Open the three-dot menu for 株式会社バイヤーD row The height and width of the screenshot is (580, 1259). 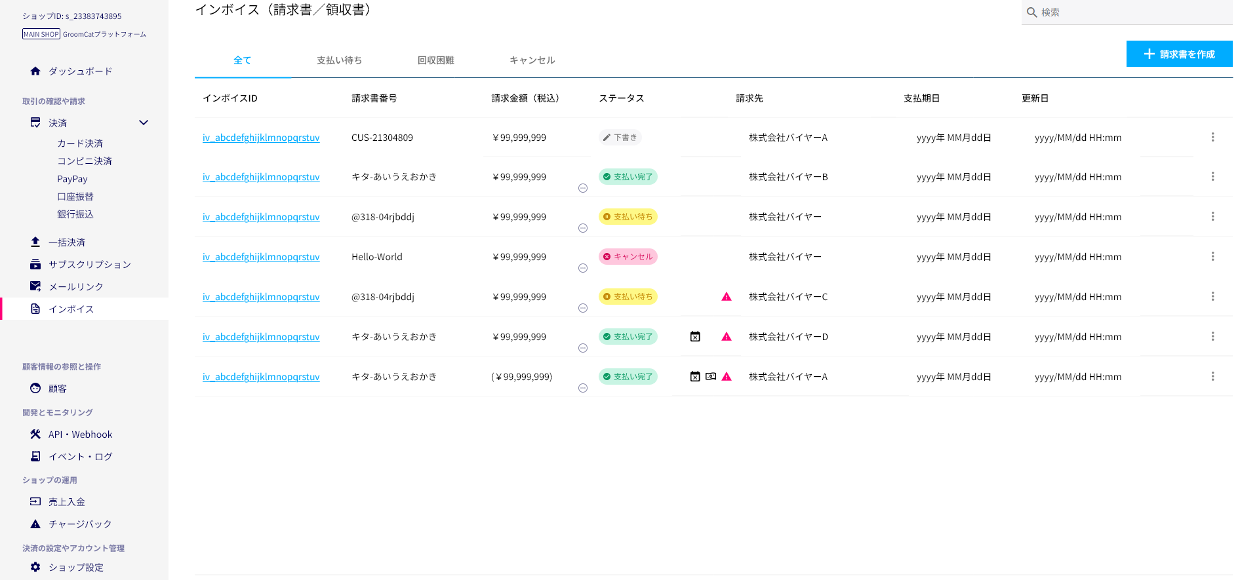(x=1212, y=336)
